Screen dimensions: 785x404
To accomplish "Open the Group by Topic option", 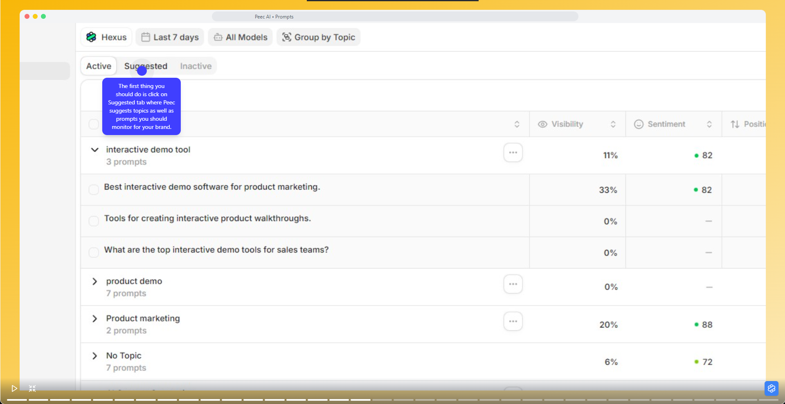I will tap(319, 37).
